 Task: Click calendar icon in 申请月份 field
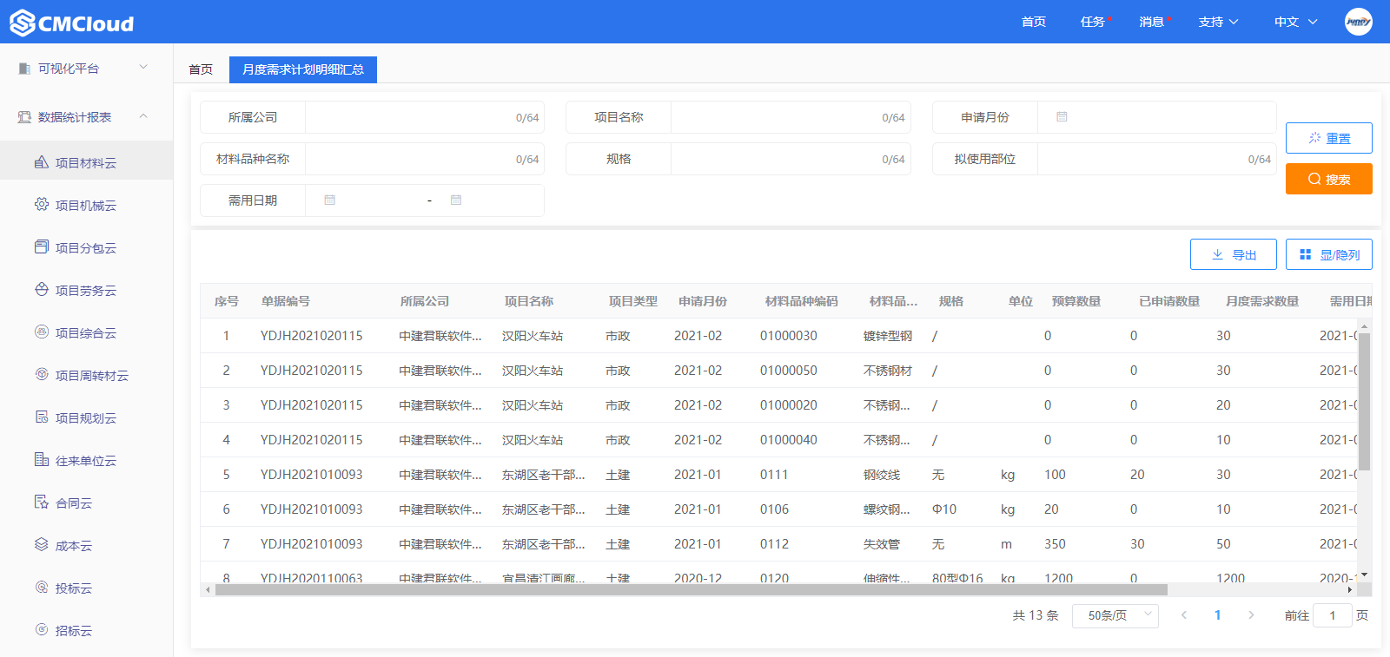pos(1062,117)
